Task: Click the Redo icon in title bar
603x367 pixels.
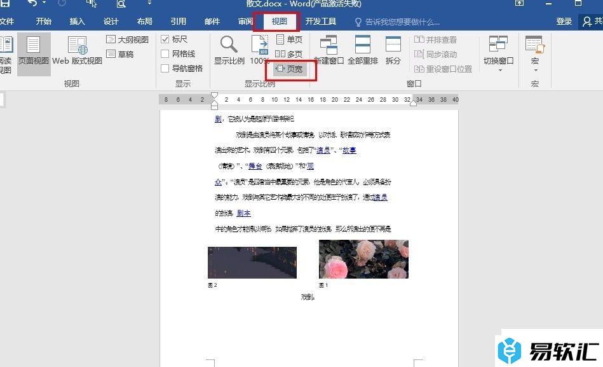Action: coord(62,3)
